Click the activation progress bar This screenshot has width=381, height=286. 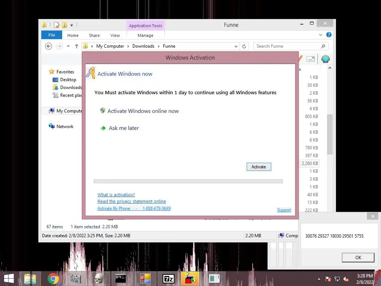click(188, 181)
